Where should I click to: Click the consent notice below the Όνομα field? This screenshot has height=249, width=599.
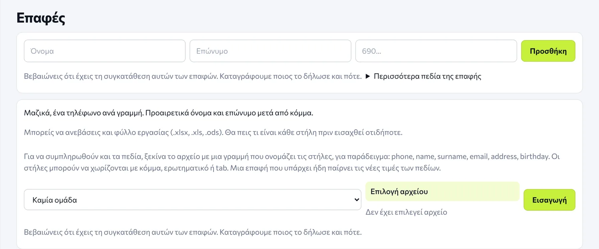pos(193,76)
